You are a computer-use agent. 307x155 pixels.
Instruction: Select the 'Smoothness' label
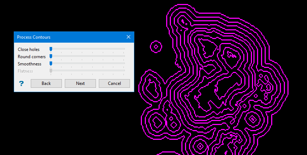click(30, 64)
